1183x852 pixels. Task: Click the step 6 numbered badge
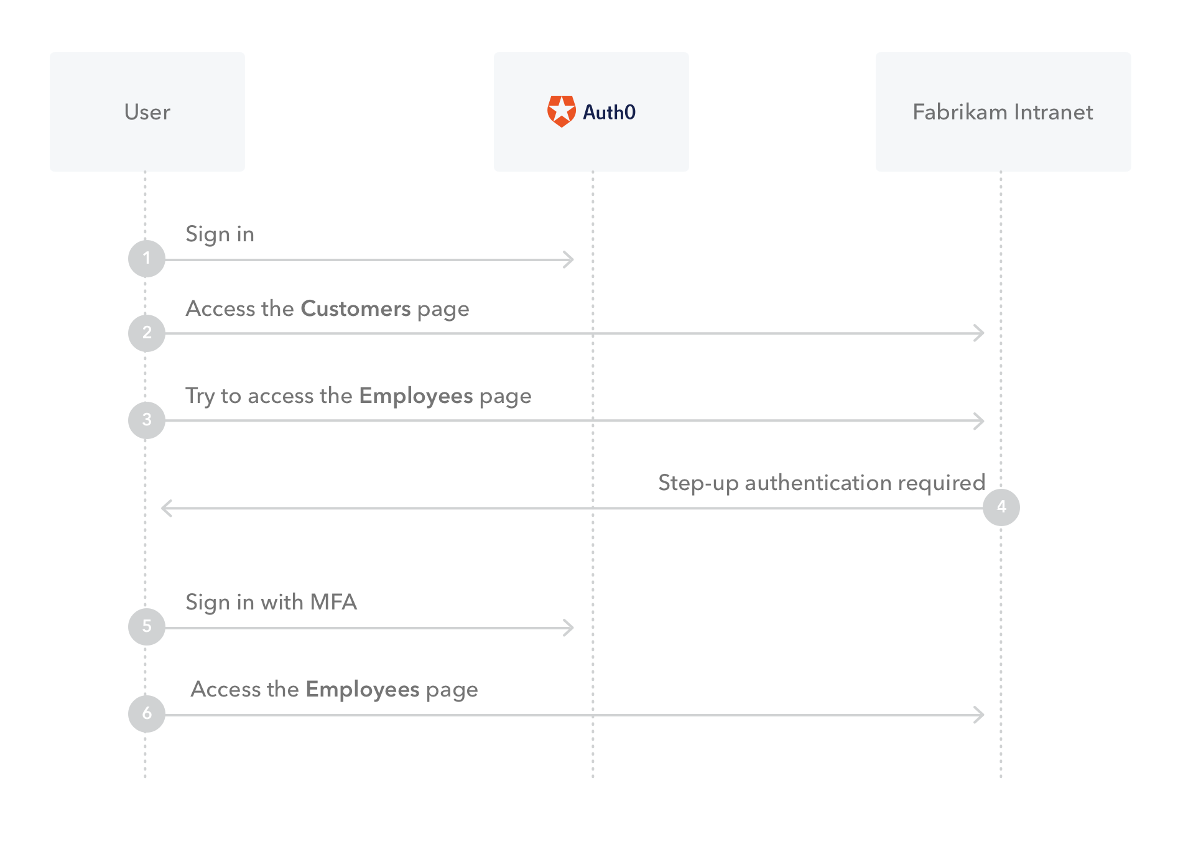pyautogui.click(x=147, y=715)
